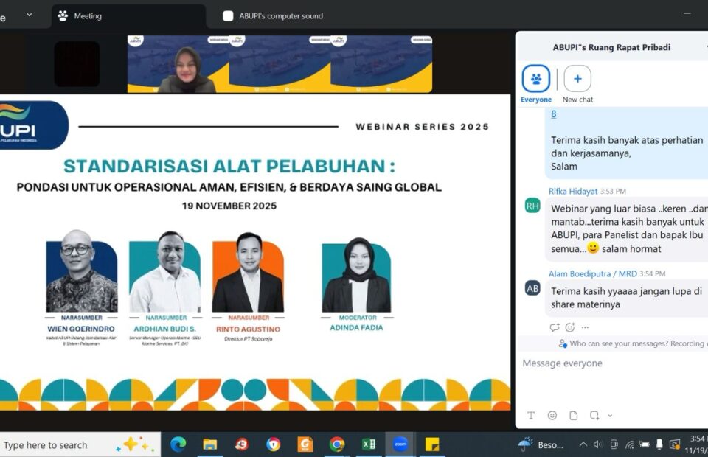Open emoji picker in chat composer
The width and height of the screenshot is (708, 457).
point(552,416)
